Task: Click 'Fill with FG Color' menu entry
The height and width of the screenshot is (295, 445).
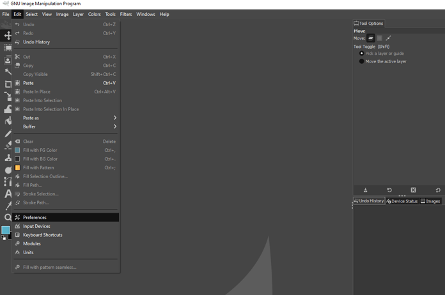Action: click(x=66, y=150)
